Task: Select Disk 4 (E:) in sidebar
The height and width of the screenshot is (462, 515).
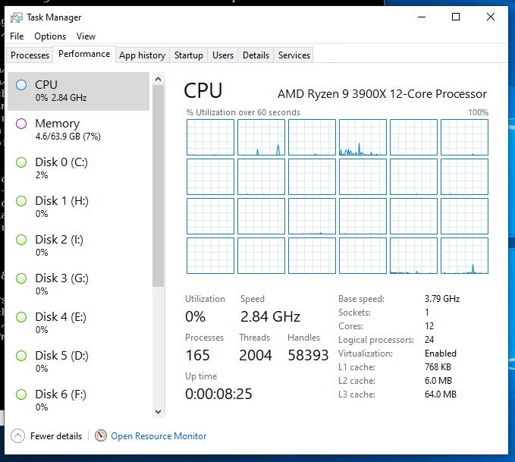Action: pyautogui.click(x=78, y=323)
